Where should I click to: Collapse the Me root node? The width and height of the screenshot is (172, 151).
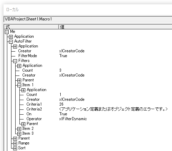pyautogui.click(x=7, y=32)
